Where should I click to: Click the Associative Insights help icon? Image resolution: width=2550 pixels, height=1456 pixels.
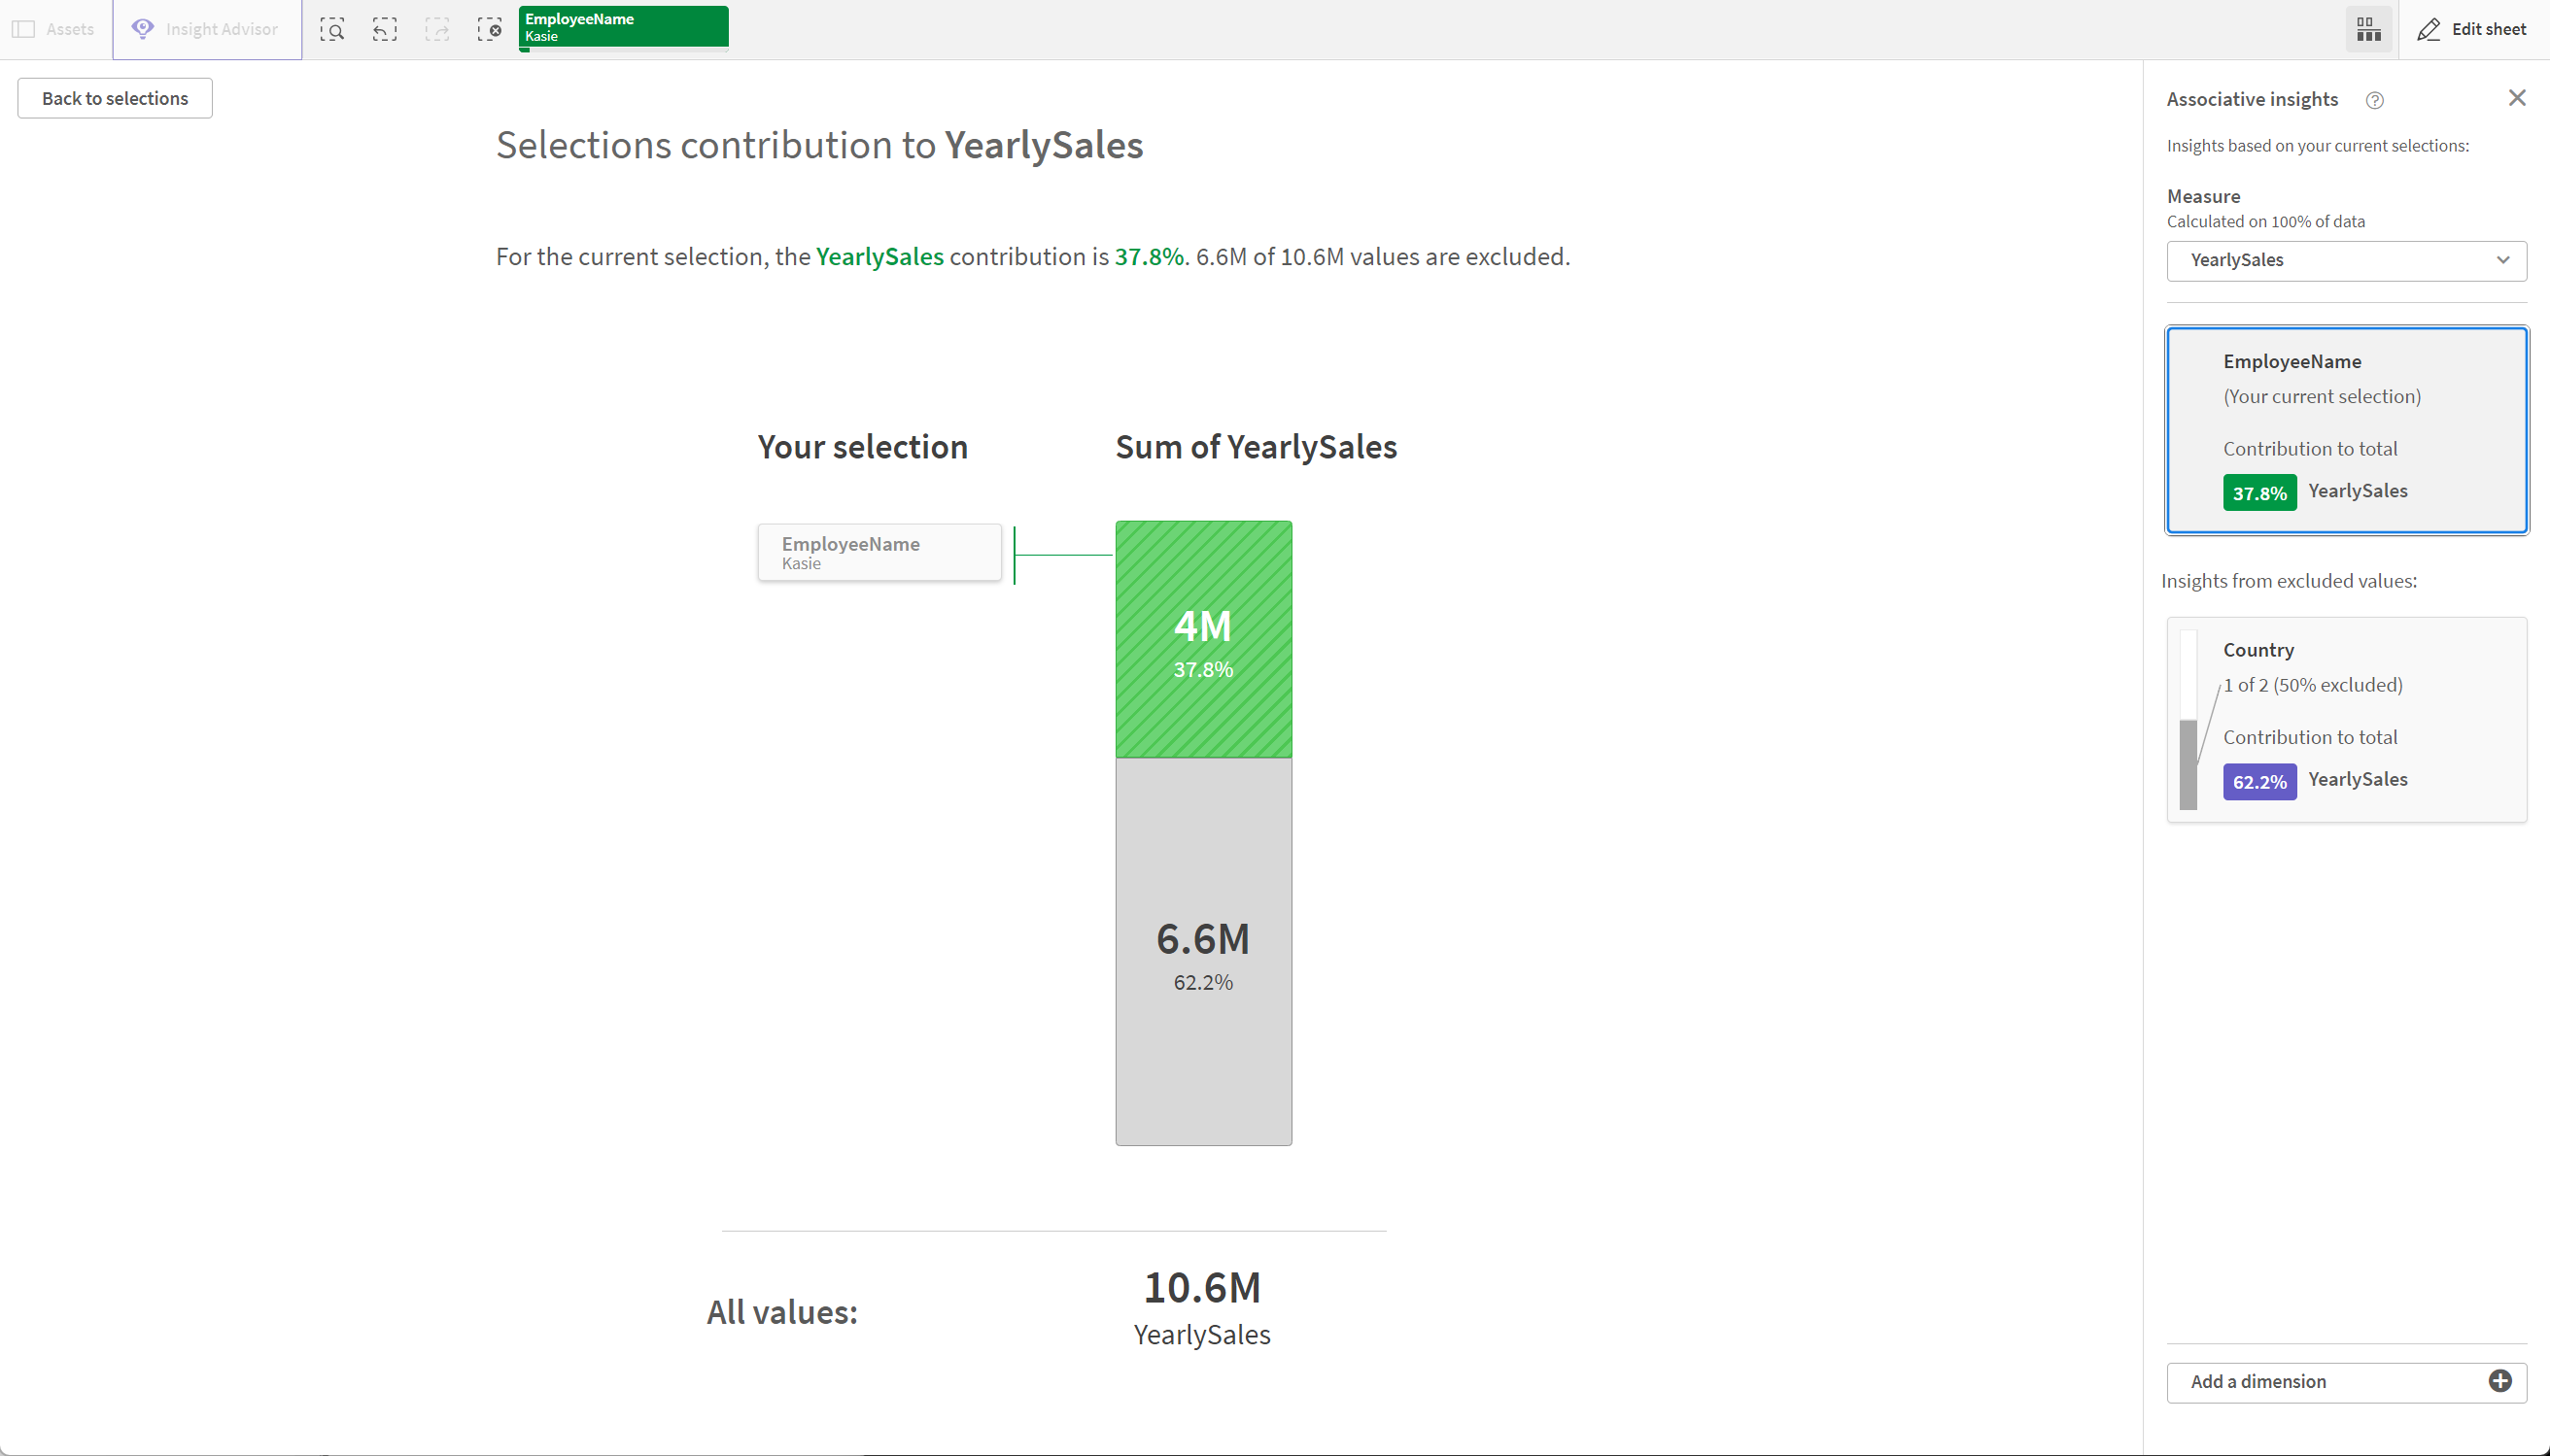pyautogui.click(x=2377, y=98)
